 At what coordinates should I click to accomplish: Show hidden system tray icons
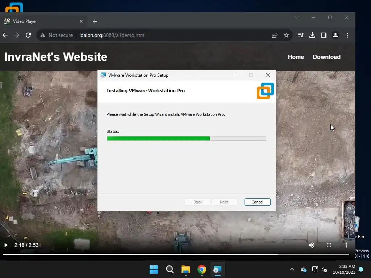pos(292,269)
